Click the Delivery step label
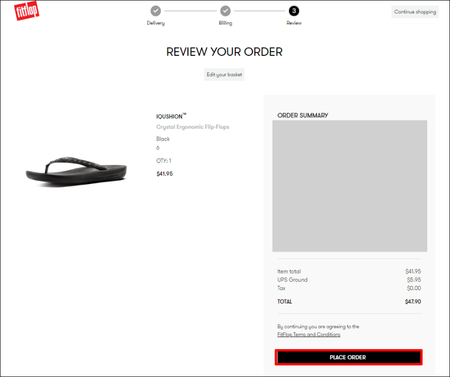Viewport: 450px width, 377px height. coord(156,23)
